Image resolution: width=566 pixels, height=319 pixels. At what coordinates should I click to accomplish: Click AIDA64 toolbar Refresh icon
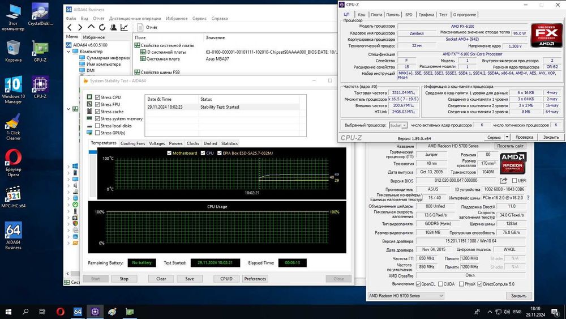coord(102,27)
